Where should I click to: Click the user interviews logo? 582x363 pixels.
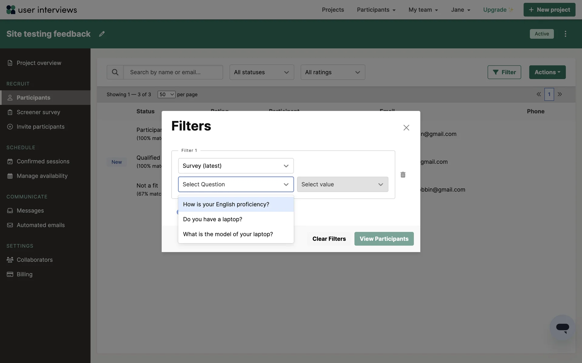tap(42, 10)
